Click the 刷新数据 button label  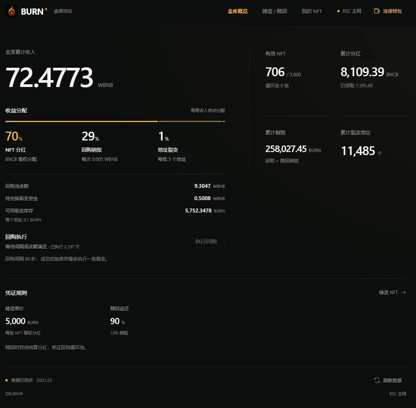(x=392, y=380)
